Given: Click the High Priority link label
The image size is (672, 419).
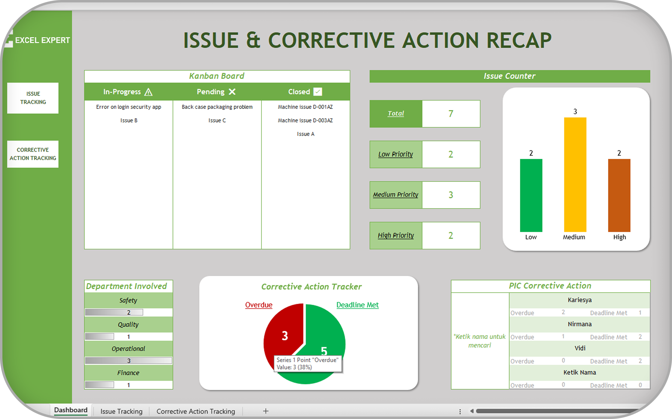Looking at the screenshot, I should [396, 235].
